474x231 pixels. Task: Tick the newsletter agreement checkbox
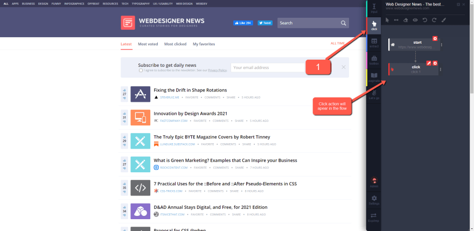click(x=141, y=70)
